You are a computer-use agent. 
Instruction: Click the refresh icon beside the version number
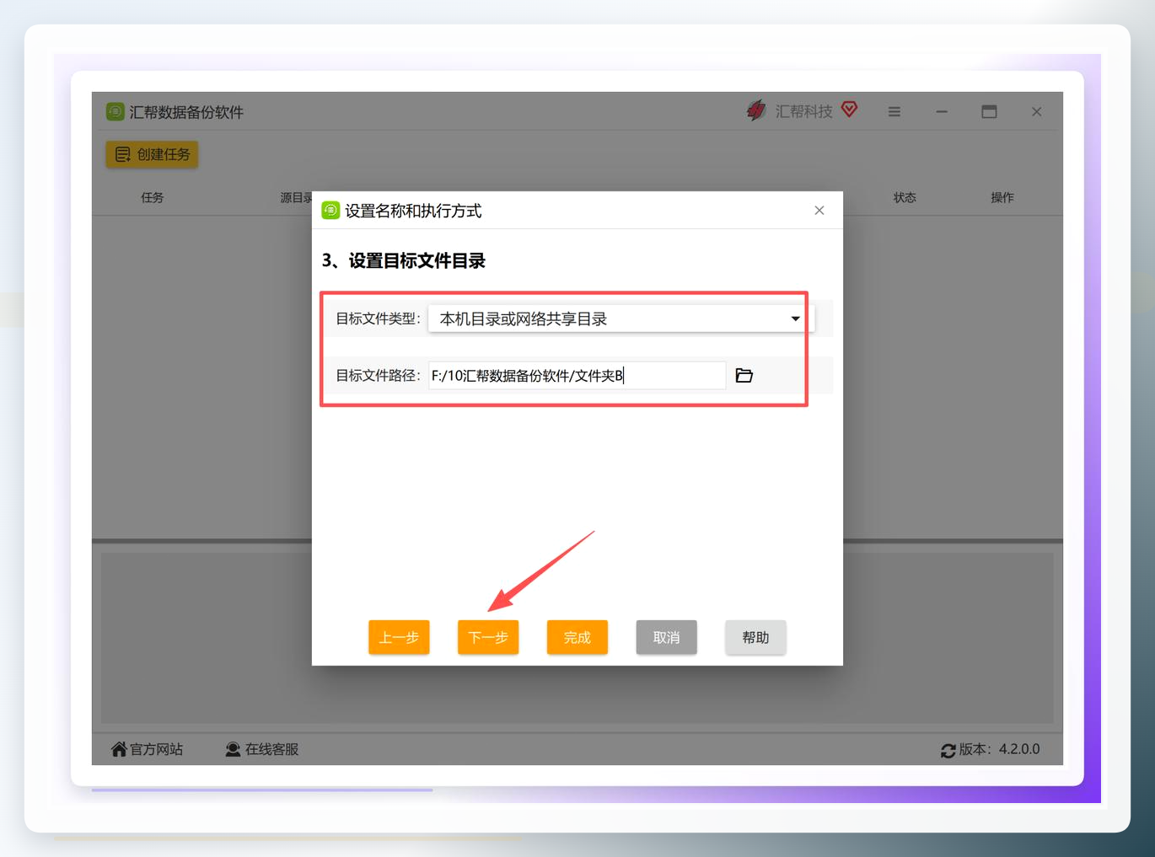pos(948,750)
